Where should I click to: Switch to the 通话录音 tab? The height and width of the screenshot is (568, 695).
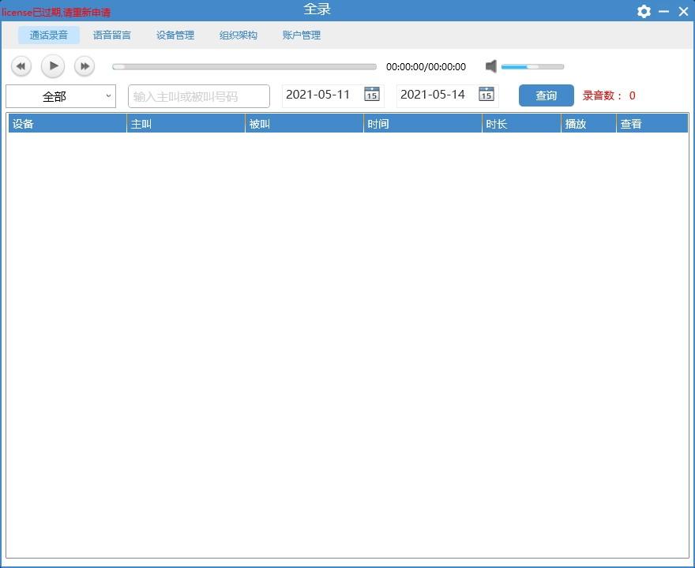pyautogui.click(x=49, y=35)
